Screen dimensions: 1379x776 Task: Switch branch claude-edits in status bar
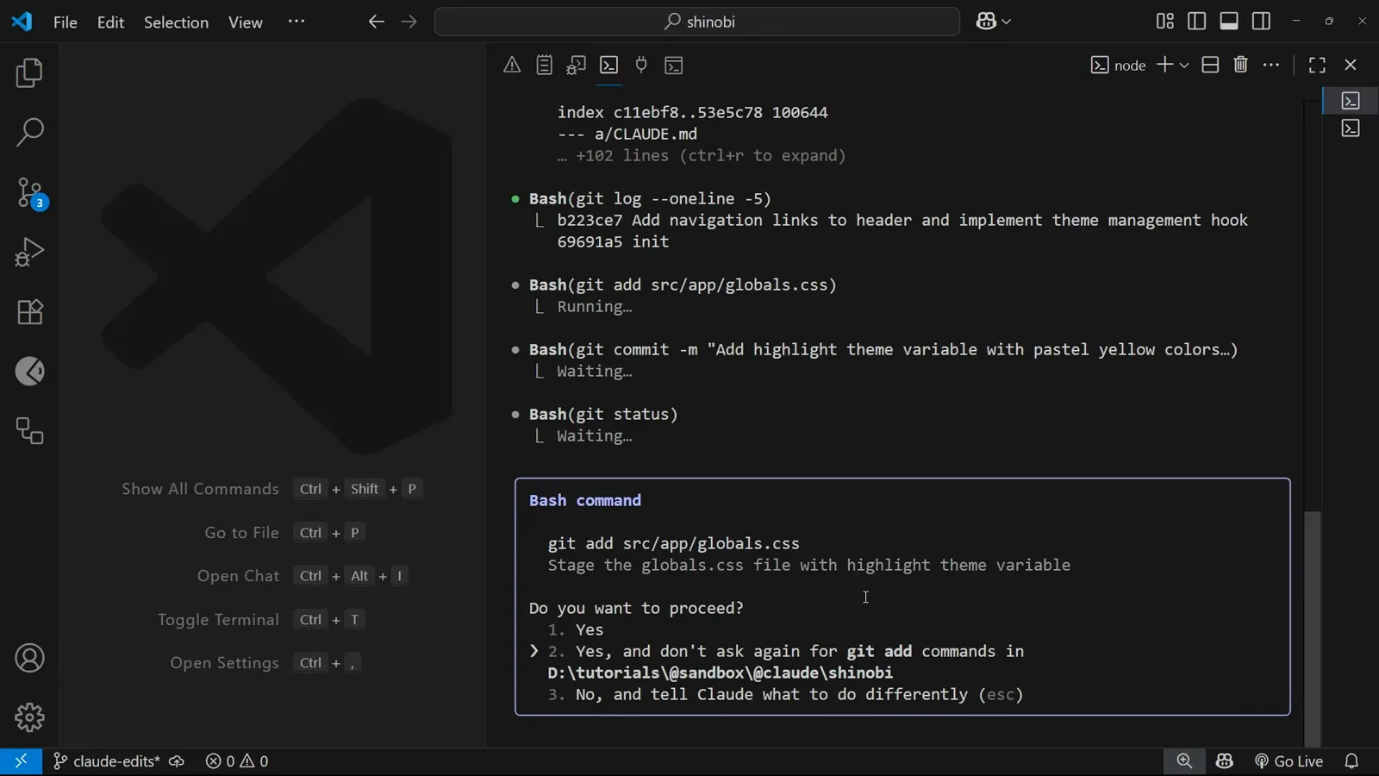[x=106, y=761]
